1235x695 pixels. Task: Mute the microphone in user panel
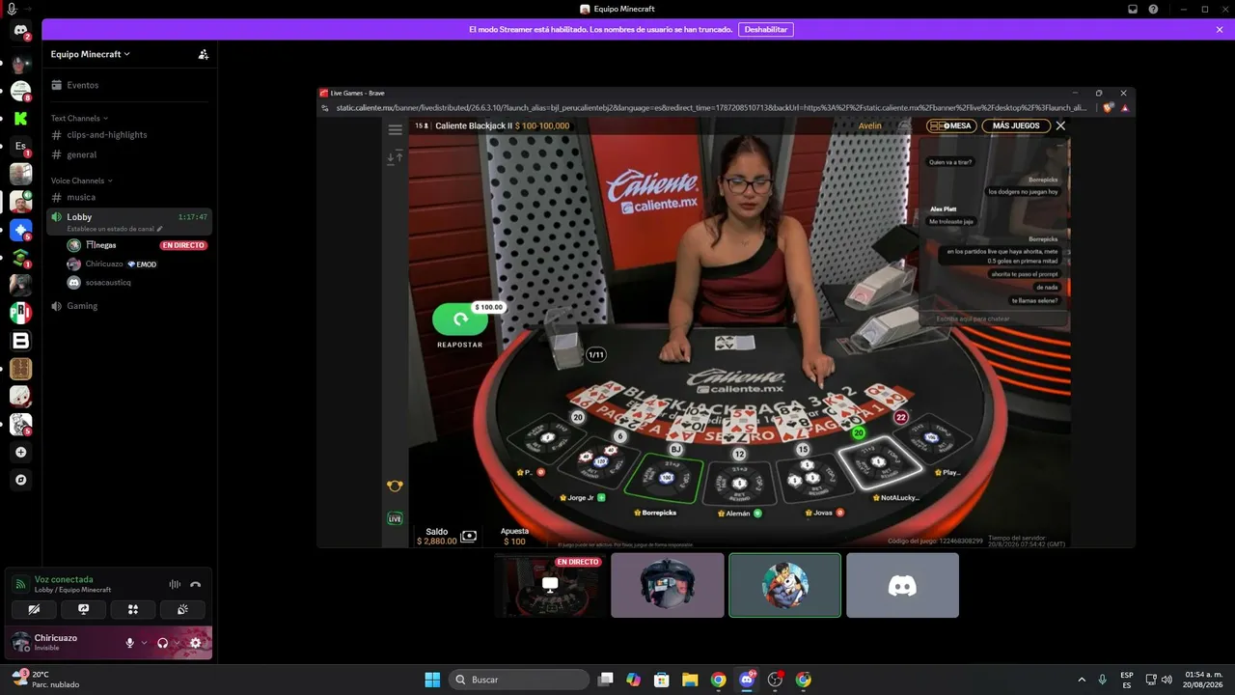tap(130, 643)
